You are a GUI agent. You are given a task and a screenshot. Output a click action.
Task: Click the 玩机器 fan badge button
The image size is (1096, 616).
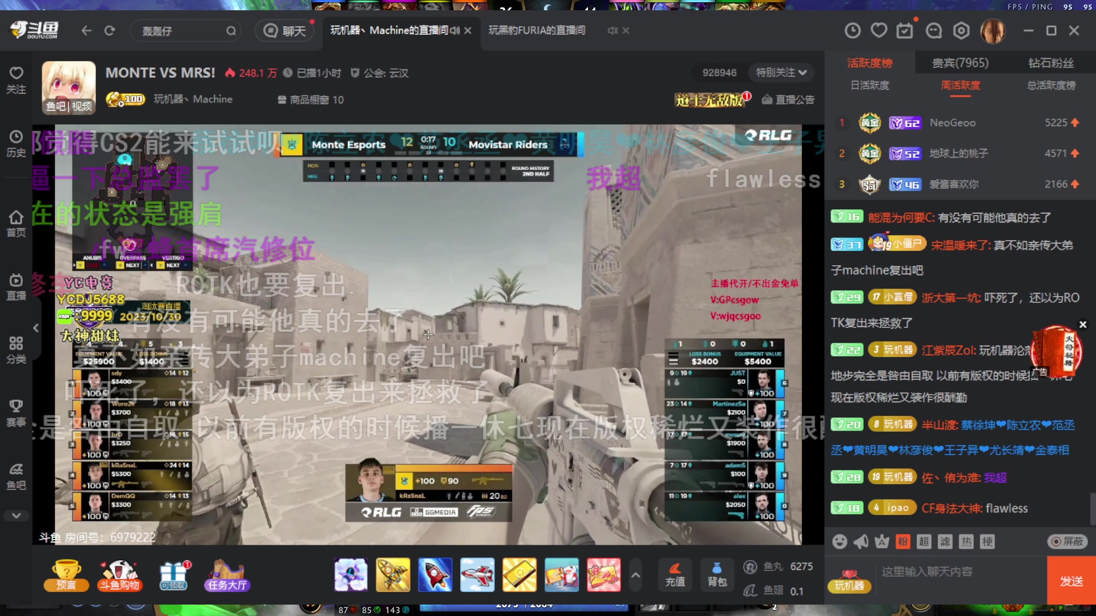coord(849,580)
